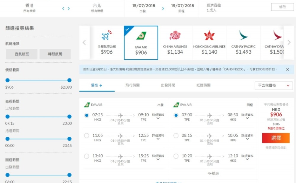Click the EVA AIR logo in return panel

click(x=176, y=105)
